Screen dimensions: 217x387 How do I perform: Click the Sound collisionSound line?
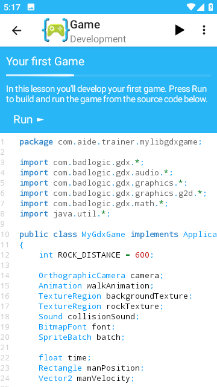(89, 316)
